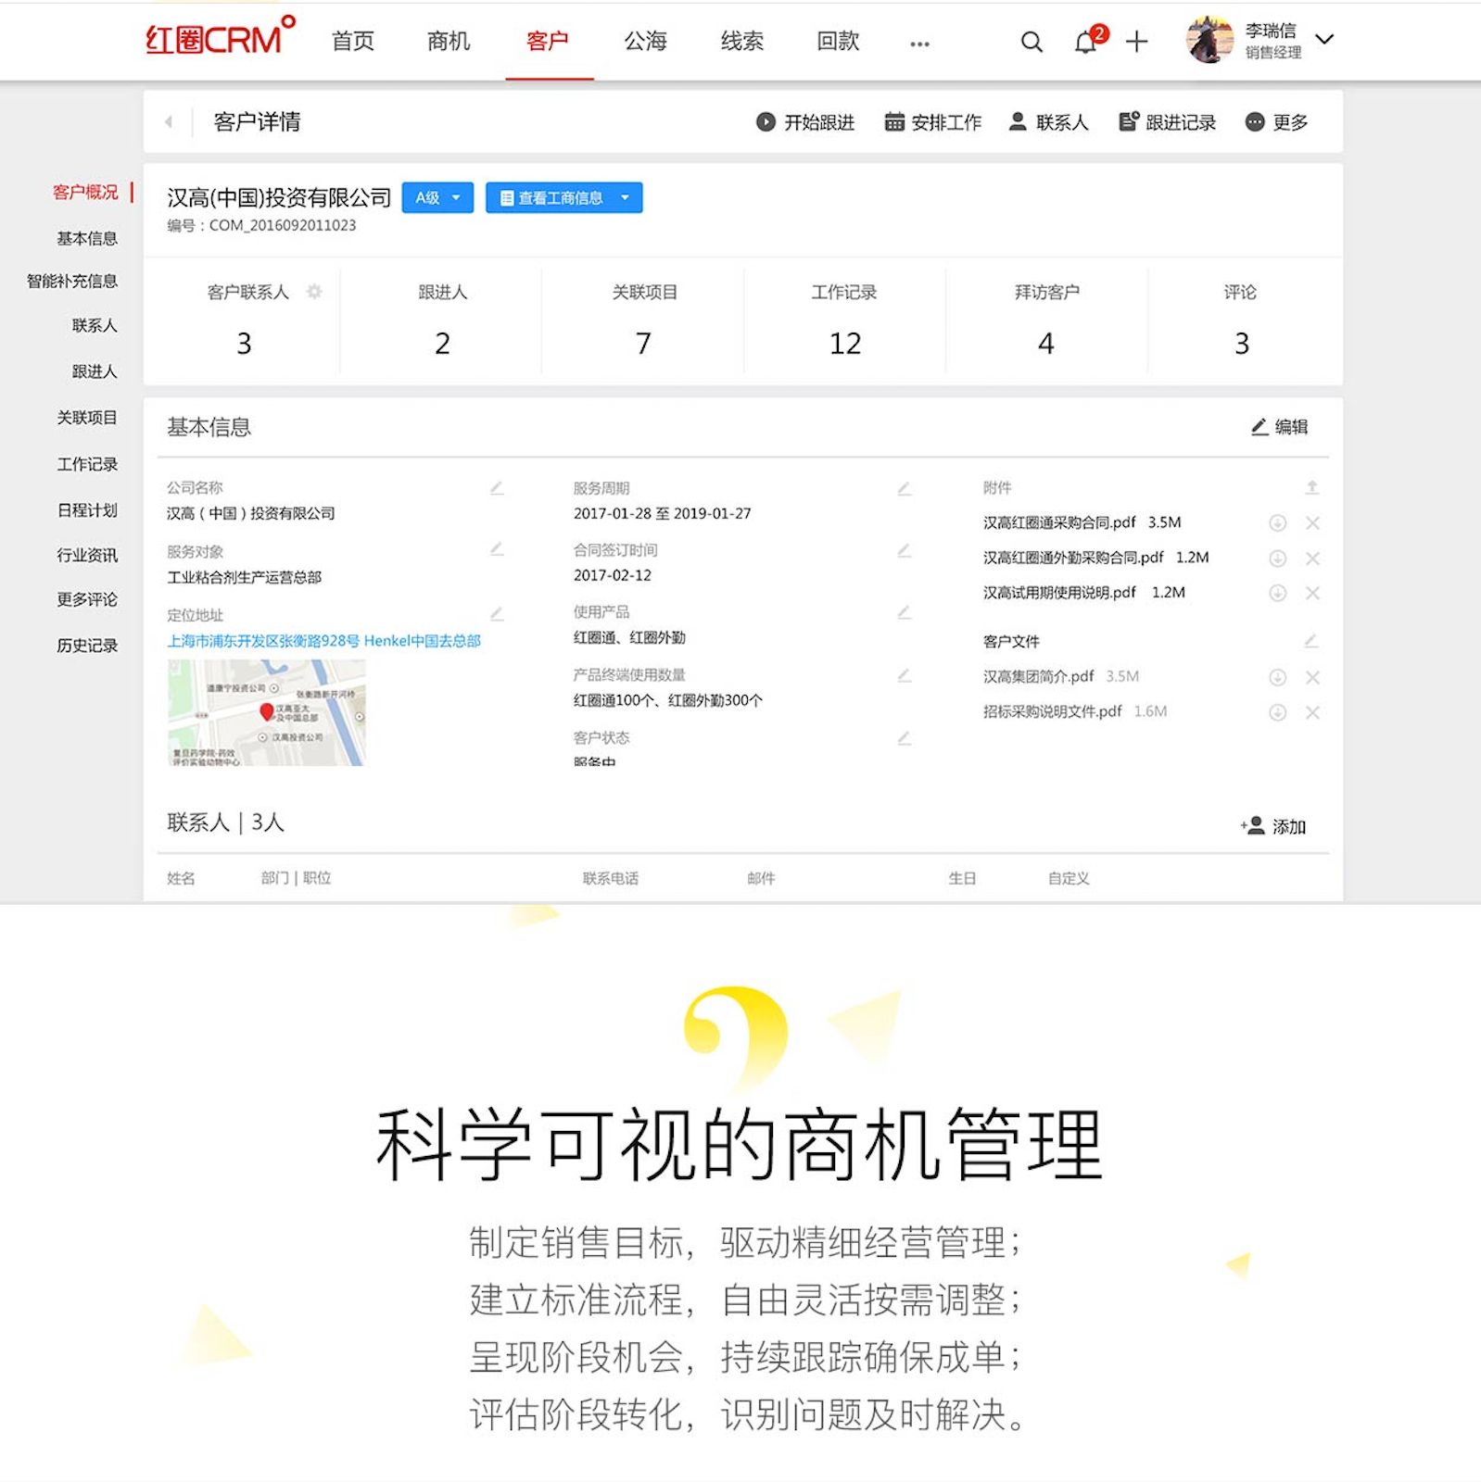Open the 商机 navigation tab
This screenshot has height=1482, width=1481.
449,41
